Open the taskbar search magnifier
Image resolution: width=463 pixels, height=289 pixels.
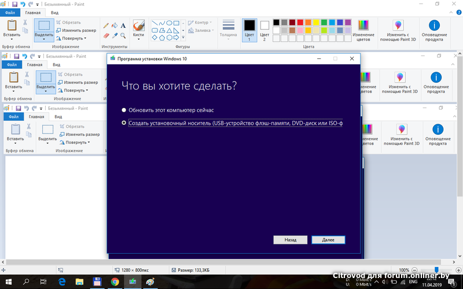point(26,282)
